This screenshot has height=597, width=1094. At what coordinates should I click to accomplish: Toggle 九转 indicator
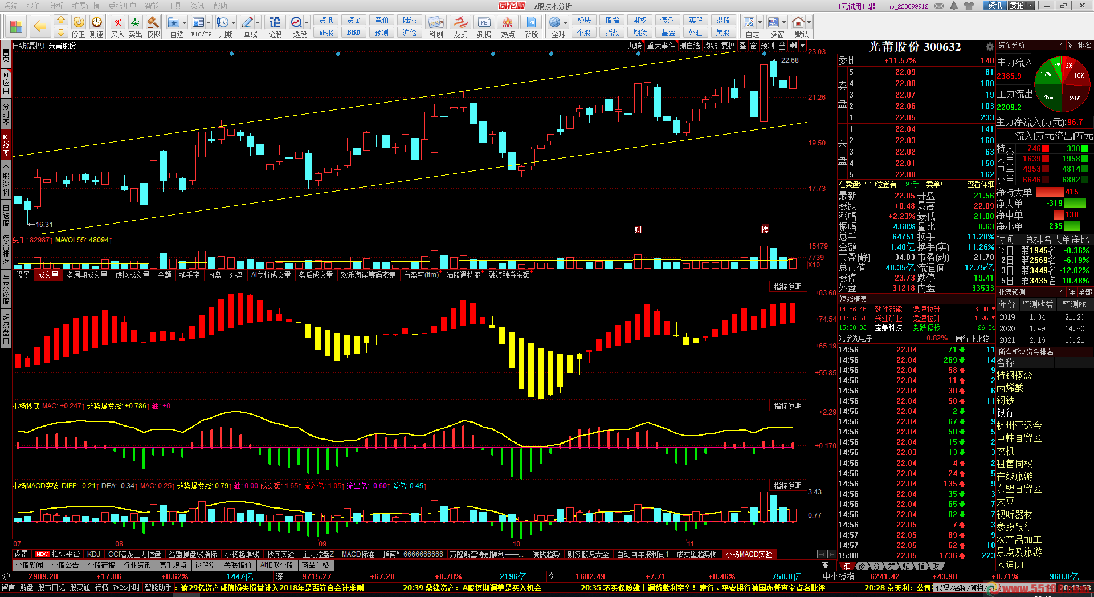coord(635,46)
